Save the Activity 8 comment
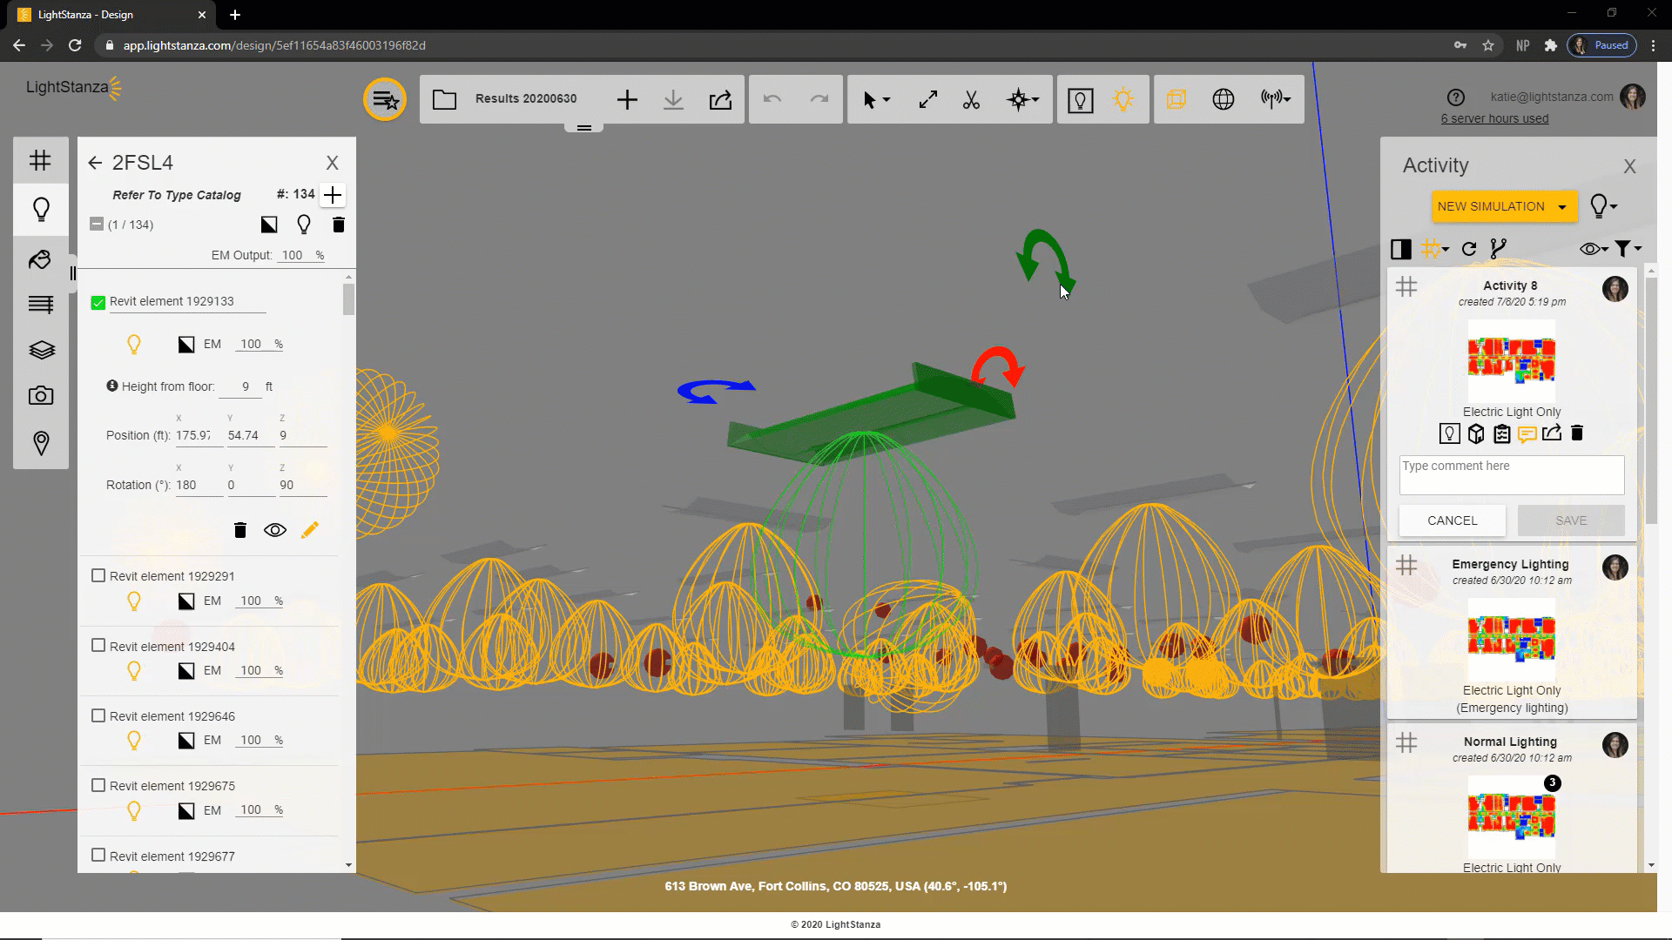Screen dimensions: 1672x940 coord(1571,520)
